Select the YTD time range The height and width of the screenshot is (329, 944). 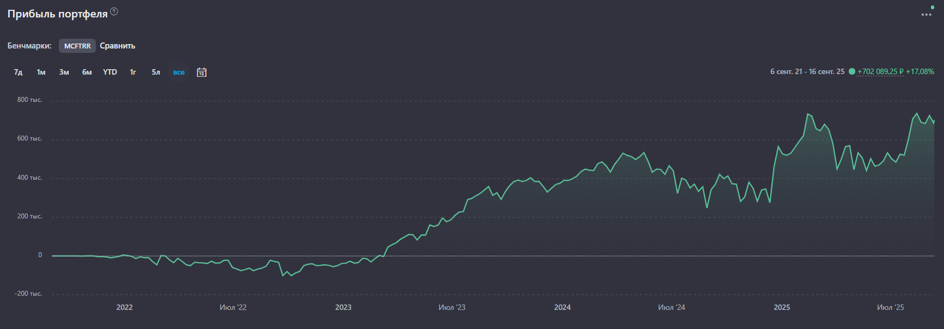click(110, 72)
